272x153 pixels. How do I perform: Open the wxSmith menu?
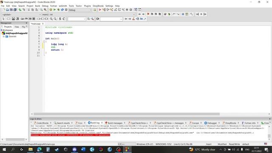click(x=63, y=6)
